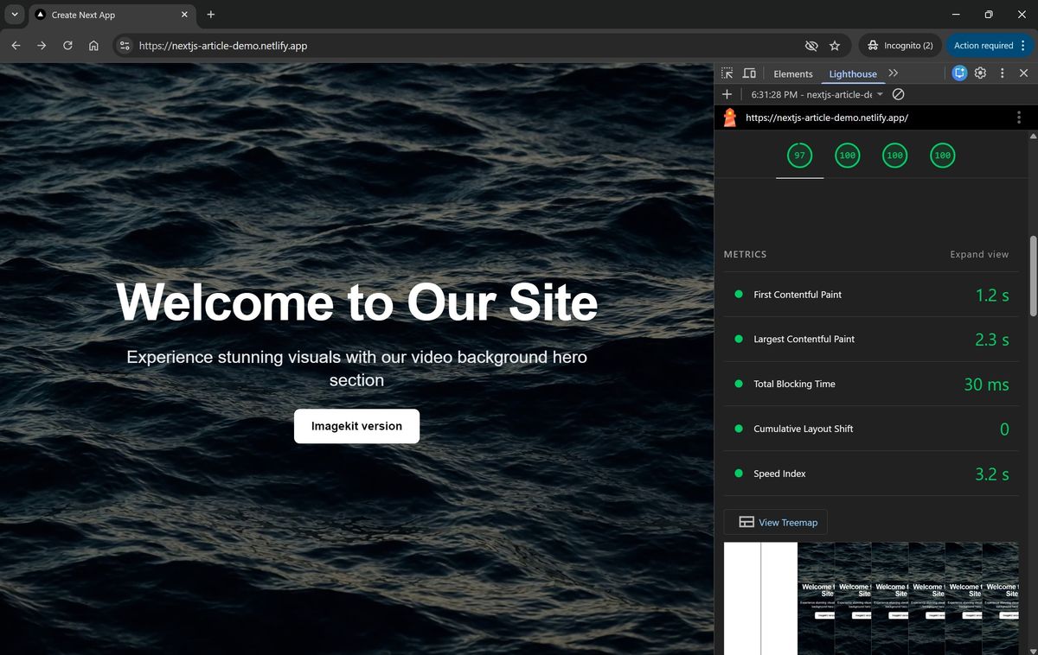Open the More panels chevron in DevTools
Image resolution: width=1038 pixels, height=655 pixels.
(x=893, y=73)
